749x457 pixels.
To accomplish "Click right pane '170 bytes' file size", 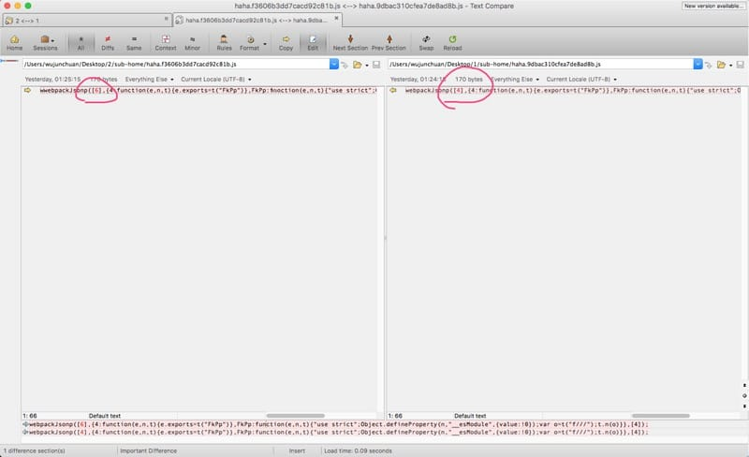I will click(x=469, y=80).
